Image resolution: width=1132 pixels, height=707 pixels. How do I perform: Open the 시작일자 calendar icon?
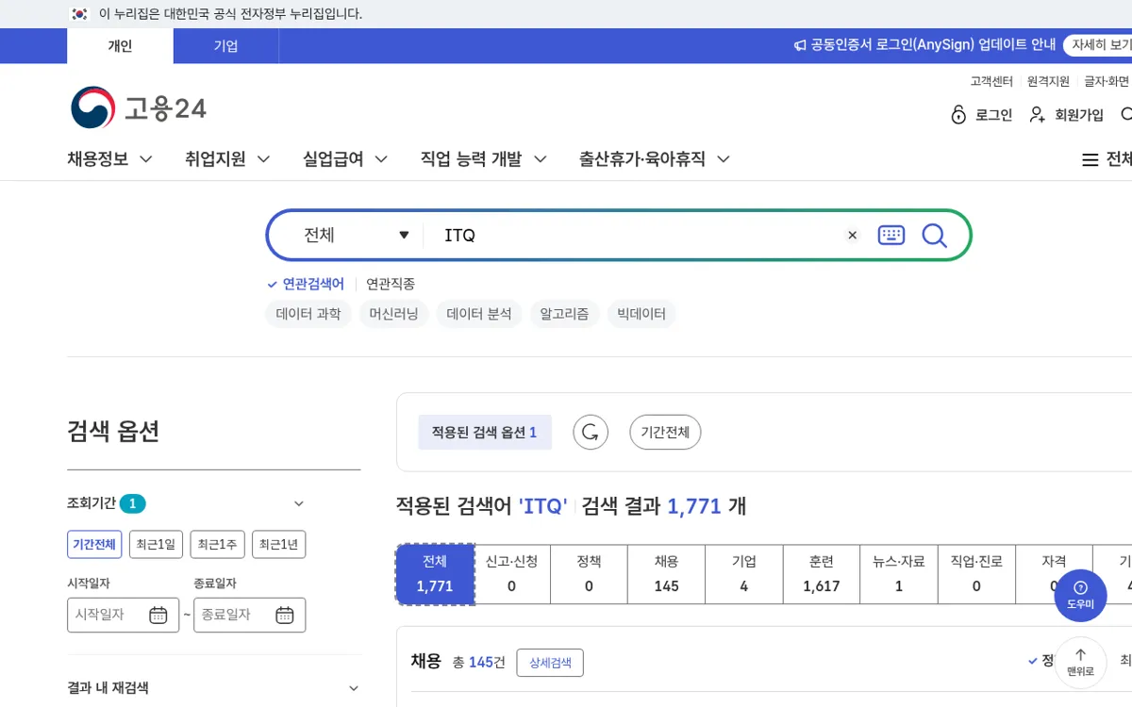point(158,615)
